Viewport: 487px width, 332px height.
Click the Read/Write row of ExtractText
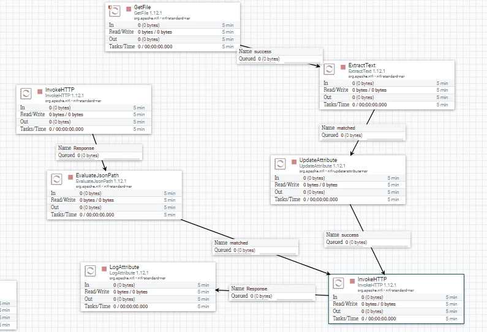tap(387, 90)
